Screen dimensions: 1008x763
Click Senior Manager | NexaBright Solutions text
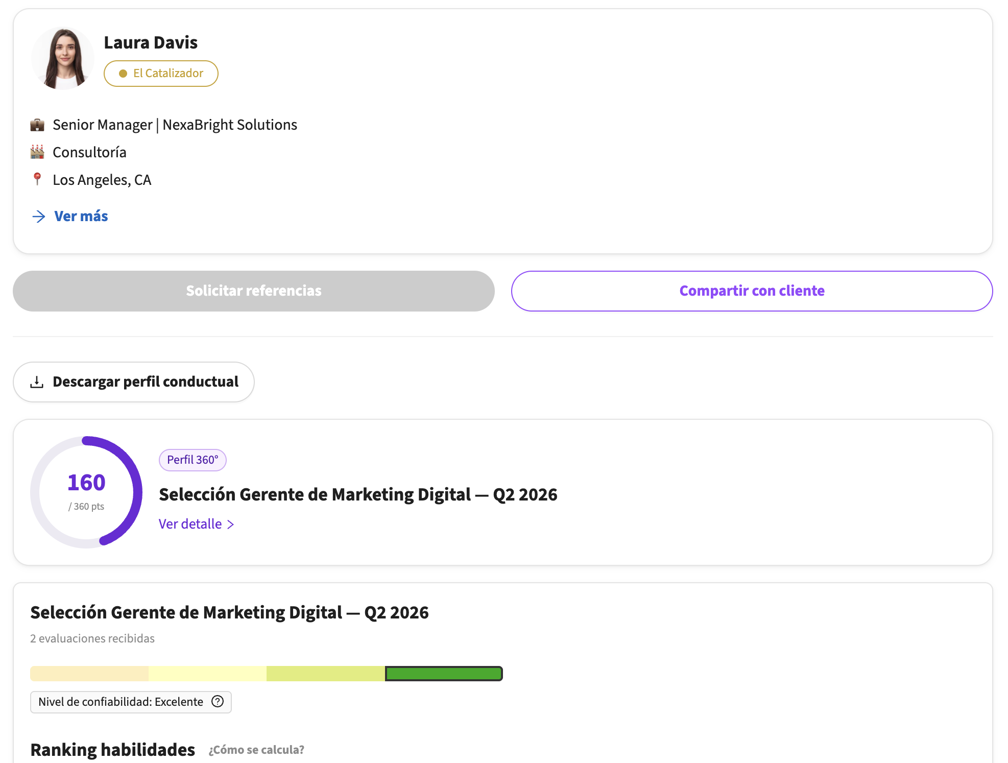(175, 125)
